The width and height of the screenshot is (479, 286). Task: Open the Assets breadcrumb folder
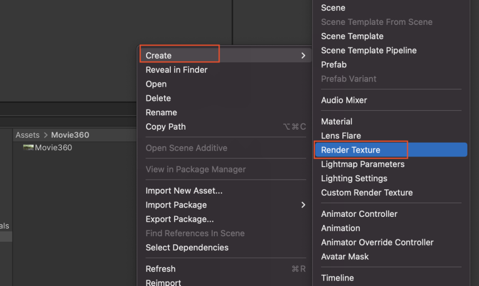pos(27,135)
